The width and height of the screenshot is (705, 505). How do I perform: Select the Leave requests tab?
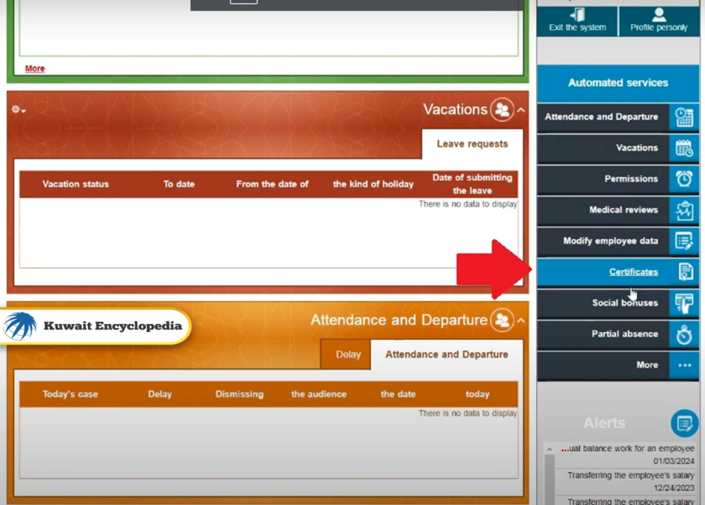pyautogui.click(x=472, y=144)
